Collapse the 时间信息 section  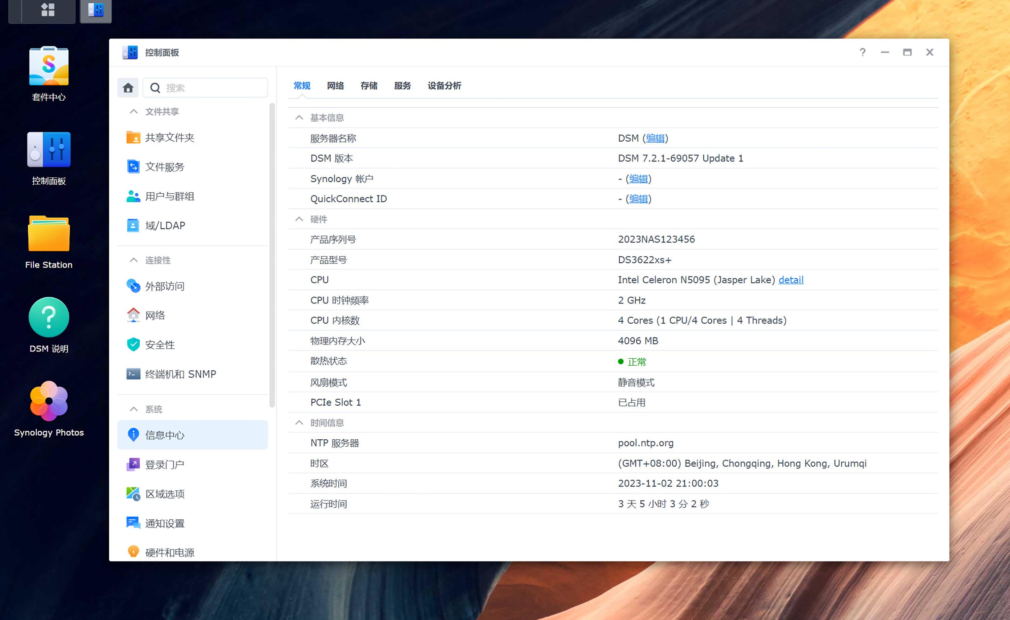click(x=299, y=422)
